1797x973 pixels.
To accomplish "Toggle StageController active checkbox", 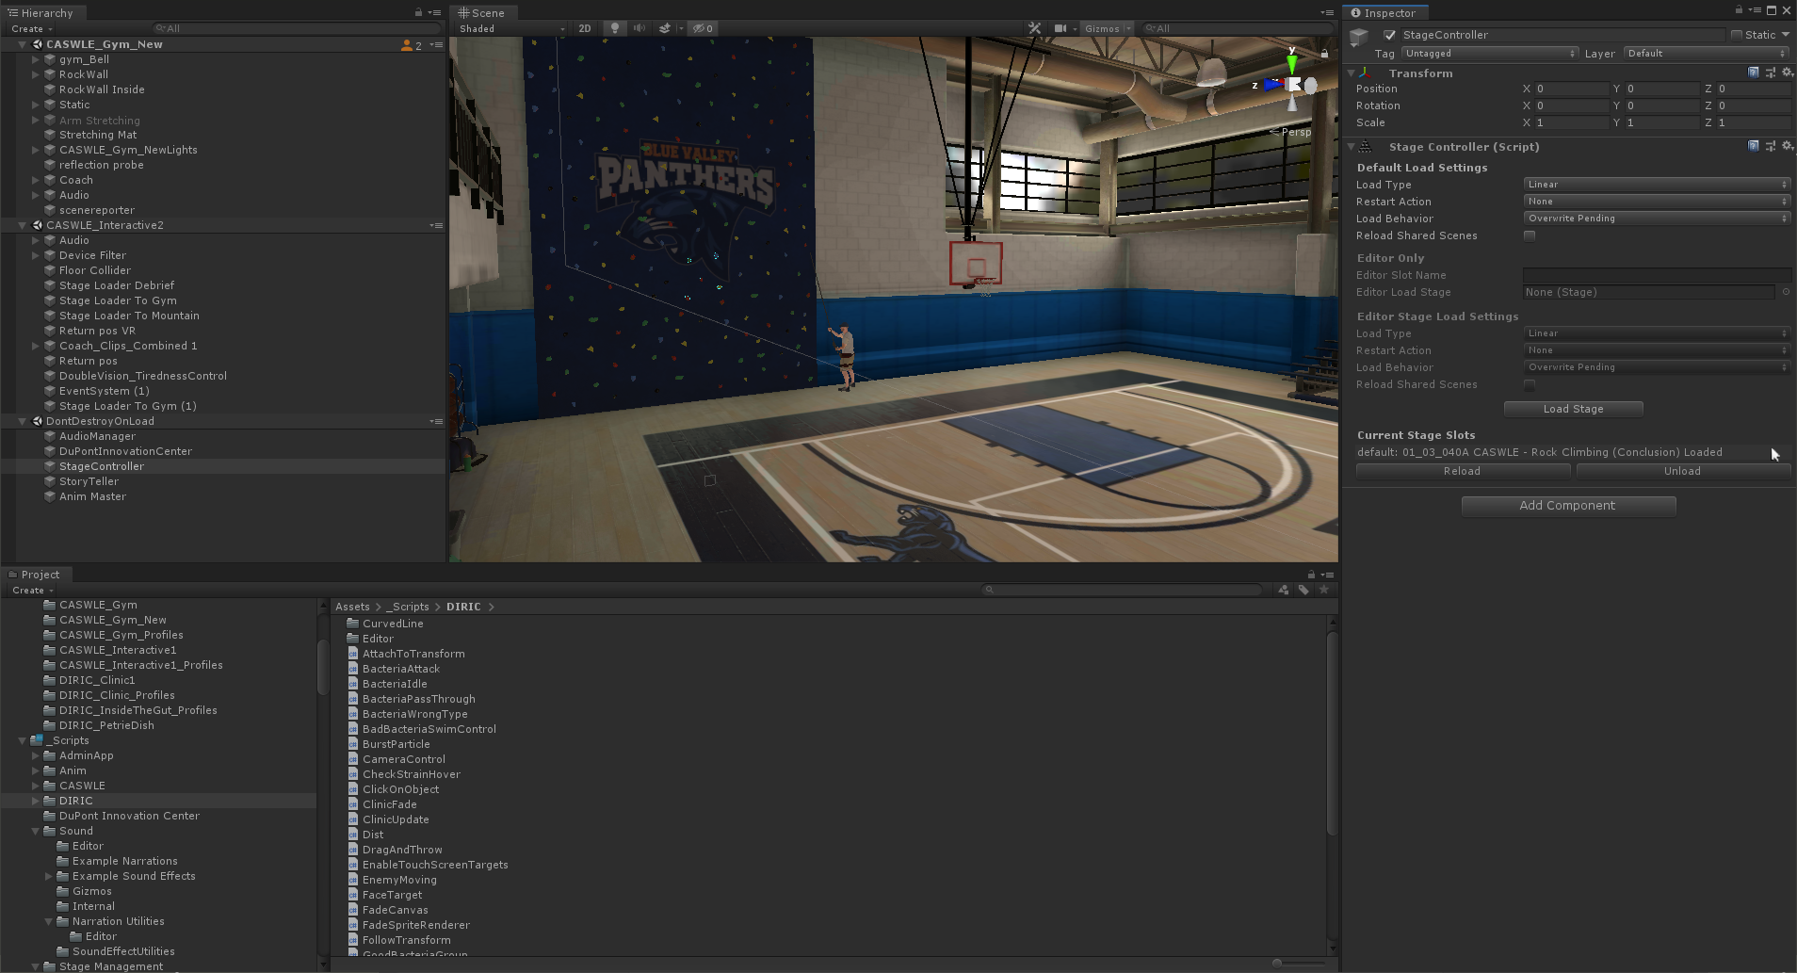I will (x=1389, y=35).
